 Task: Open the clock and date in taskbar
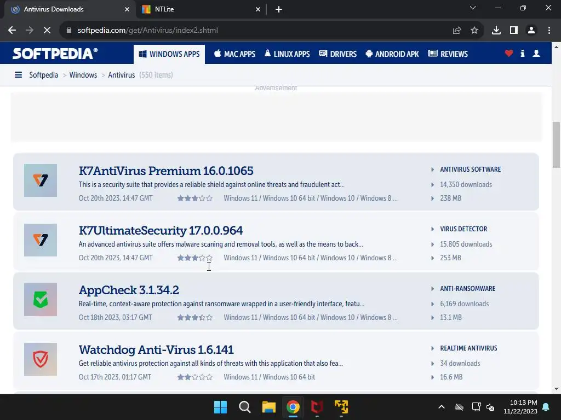coord(520,407)
